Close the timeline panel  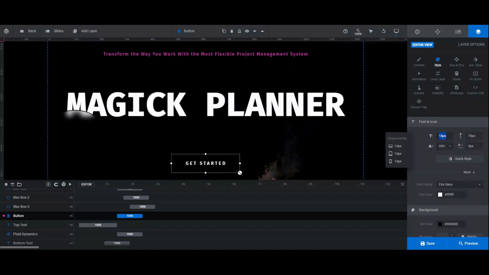402,184
